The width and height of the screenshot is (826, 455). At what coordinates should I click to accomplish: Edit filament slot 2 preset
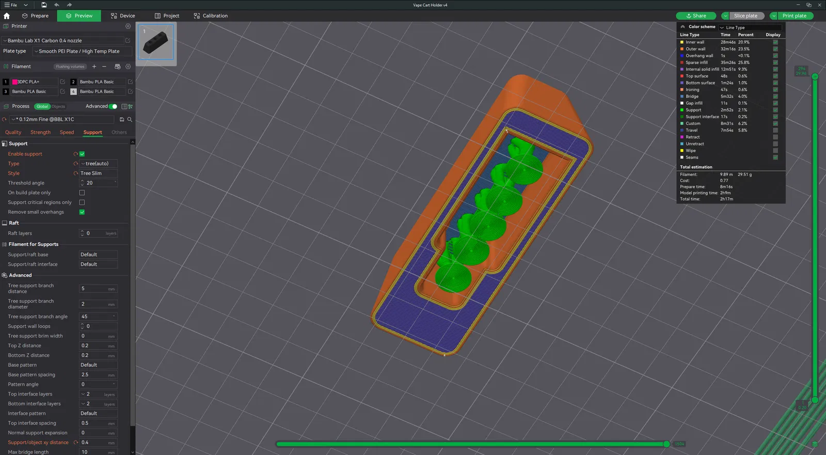click(x=130, y=82)
